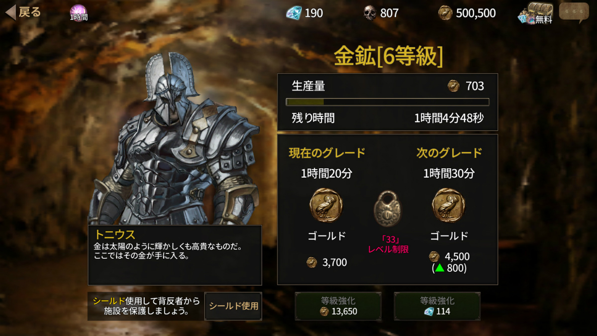Image resolution: width=597 pixels, height=336 pixels.
Task: Click the production progress bar
Action: 388,102
